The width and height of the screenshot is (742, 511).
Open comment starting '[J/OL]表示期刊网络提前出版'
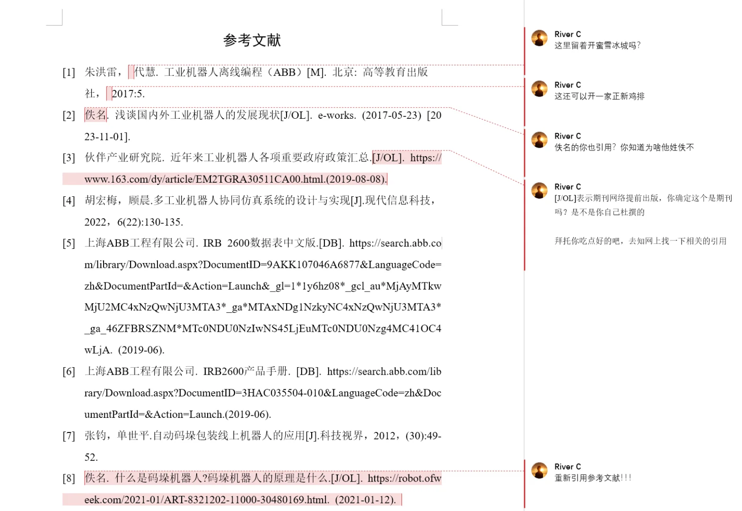[643, 205]
